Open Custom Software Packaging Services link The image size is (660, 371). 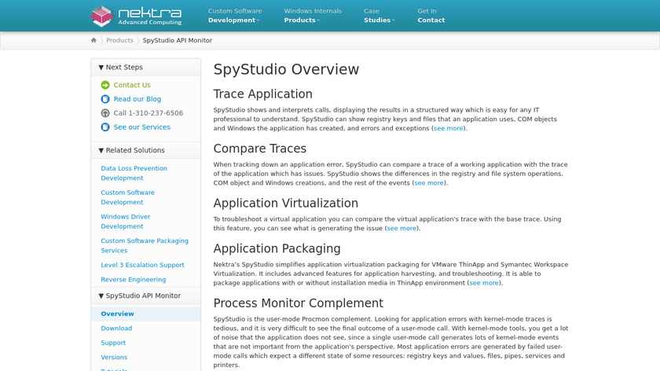coord(145,245)
